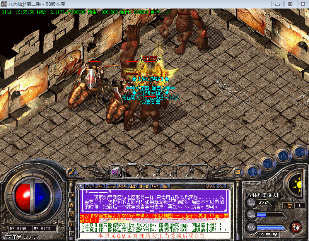Viewport: 309px width, 241px height.
Task: Click the 虚无圣界 173:34 map location text
Action: (20, 237)
